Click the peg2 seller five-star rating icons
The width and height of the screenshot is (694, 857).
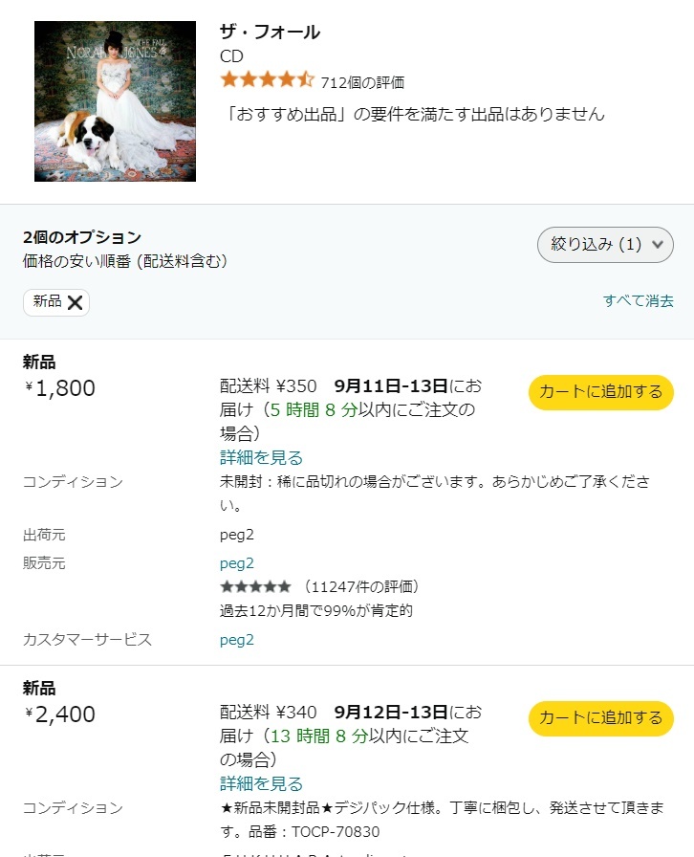coord(255,586)
